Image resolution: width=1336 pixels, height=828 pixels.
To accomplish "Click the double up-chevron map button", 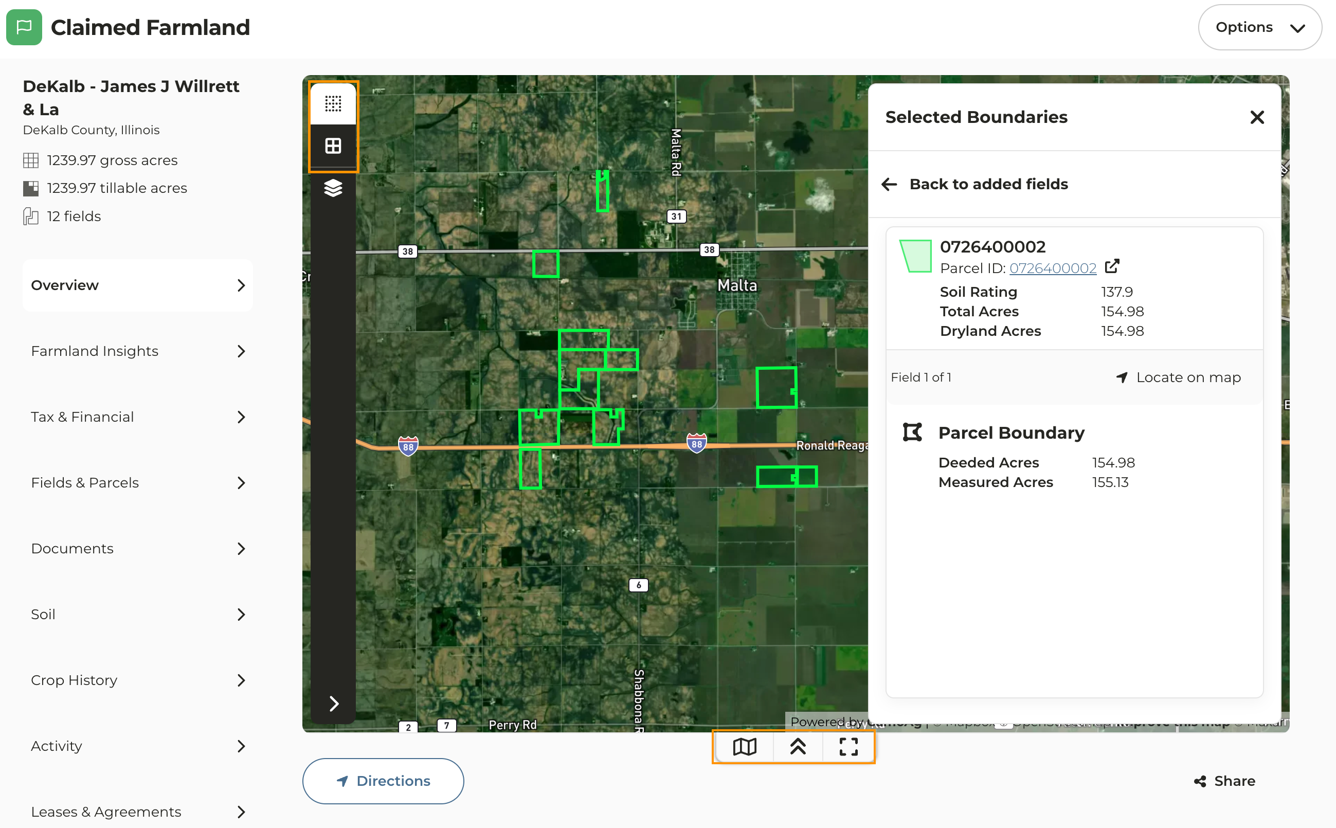I will (x=798, y=746).
